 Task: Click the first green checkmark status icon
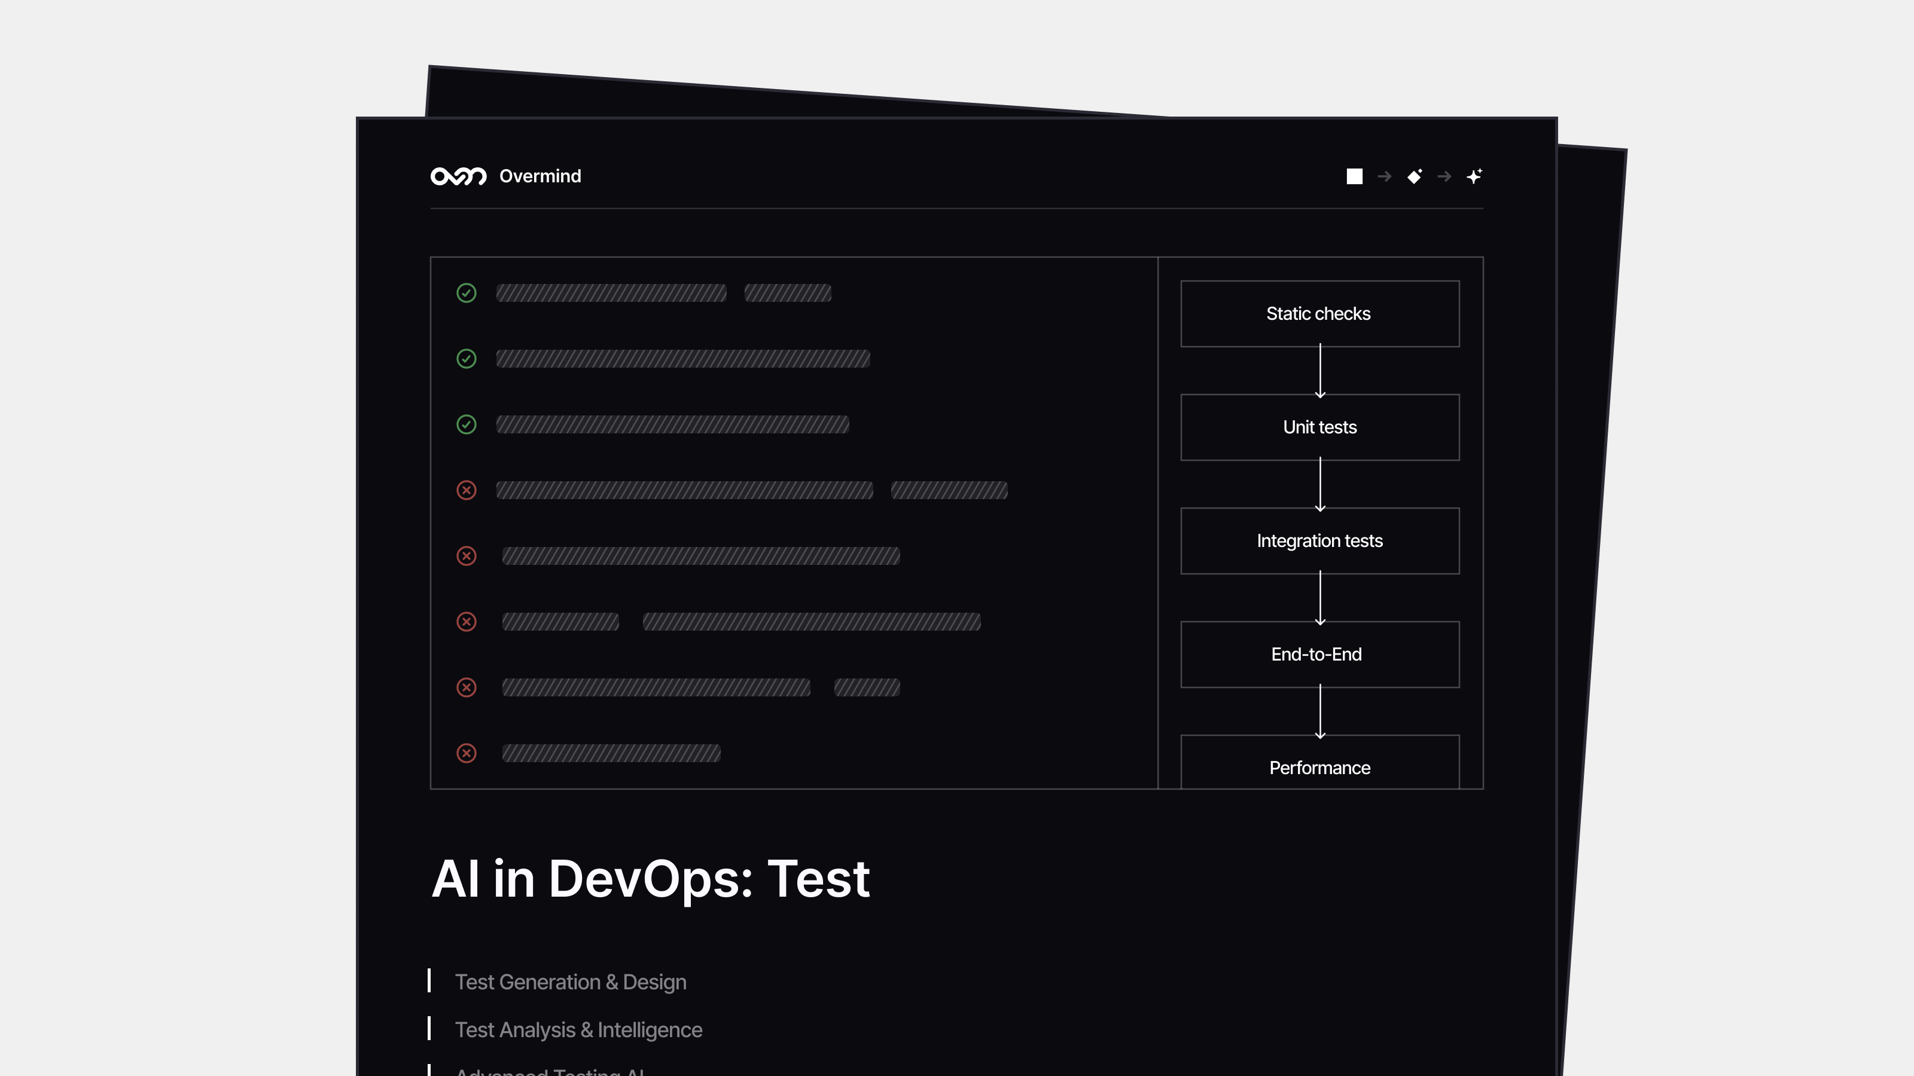point(467,294)
